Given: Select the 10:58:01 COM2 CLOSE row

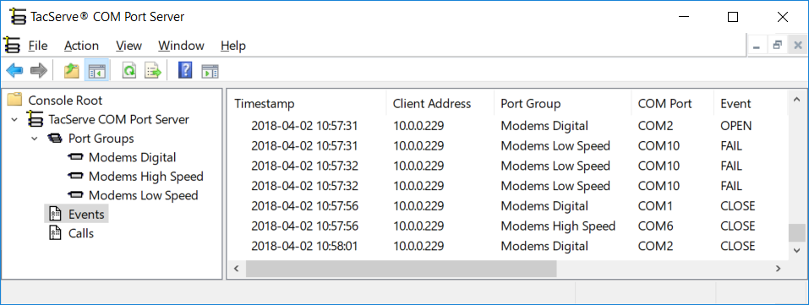Looking at the screenshot, I should pos(507,246).
